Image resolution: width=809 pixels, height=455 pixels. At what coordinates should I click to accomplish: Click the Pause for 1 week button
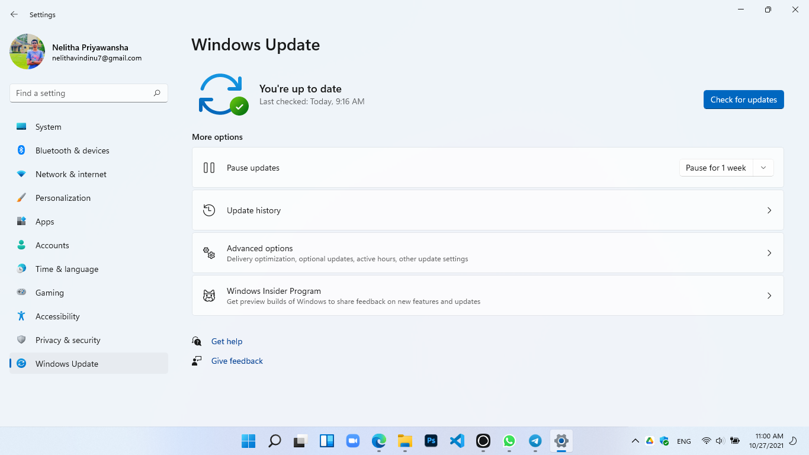[716, 168]
